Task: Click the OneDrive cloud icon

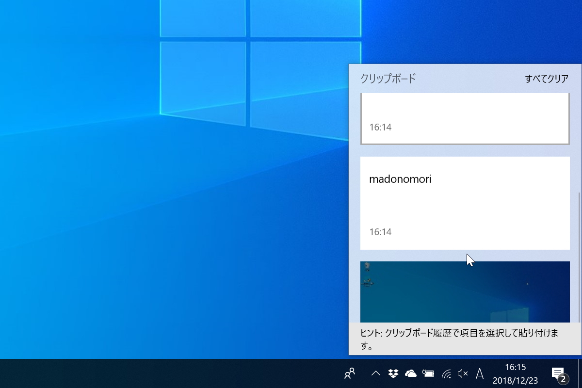Action: pyautogui.click(x=410, y=373)
